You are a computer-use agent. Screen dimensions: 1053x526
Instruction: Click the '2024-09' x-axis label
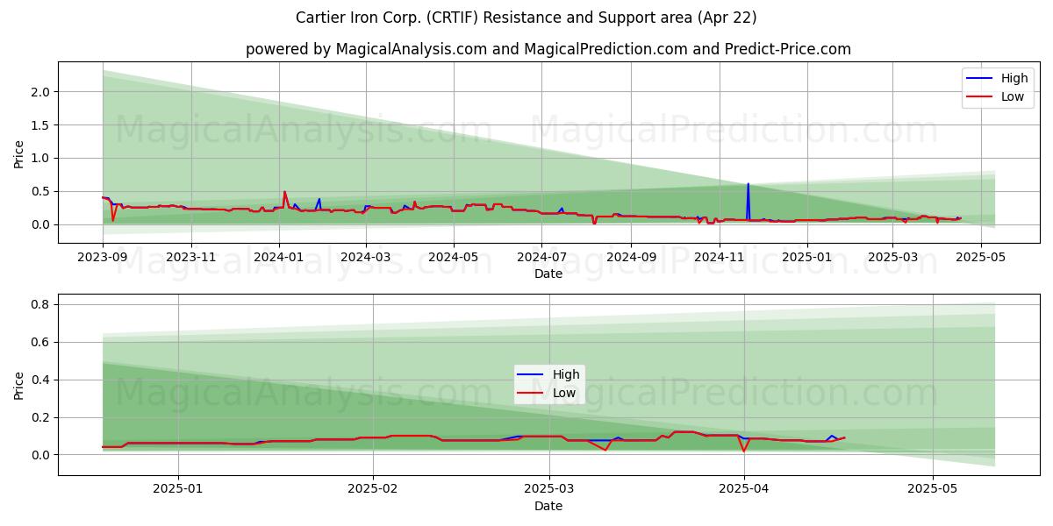[631, 258]
